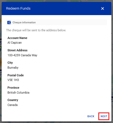Select the Canada country value
Viewport: 113px width, 123px height.
point(13,105)
